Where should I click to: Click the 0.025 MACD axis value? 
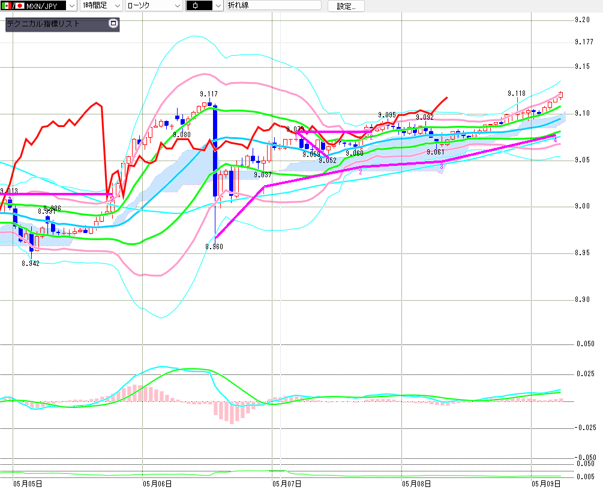586,374
